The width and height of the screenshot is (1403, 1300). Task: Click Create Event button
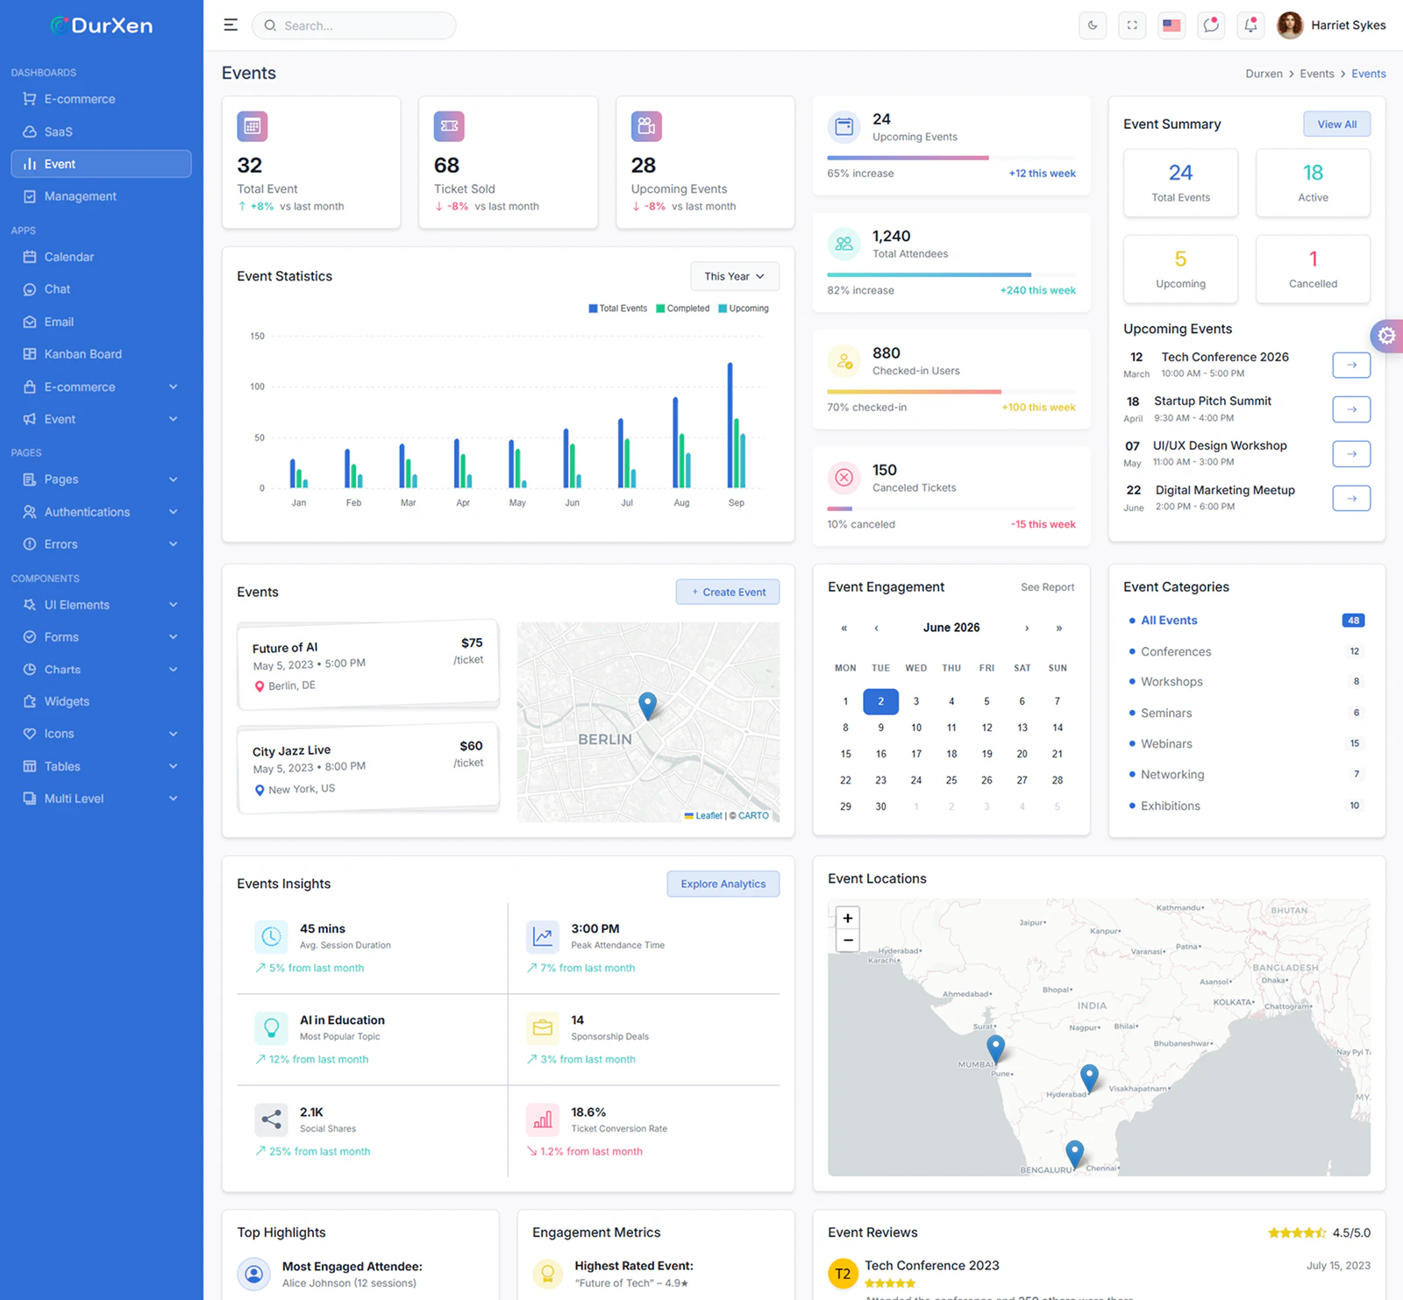(x=728, y=592)
